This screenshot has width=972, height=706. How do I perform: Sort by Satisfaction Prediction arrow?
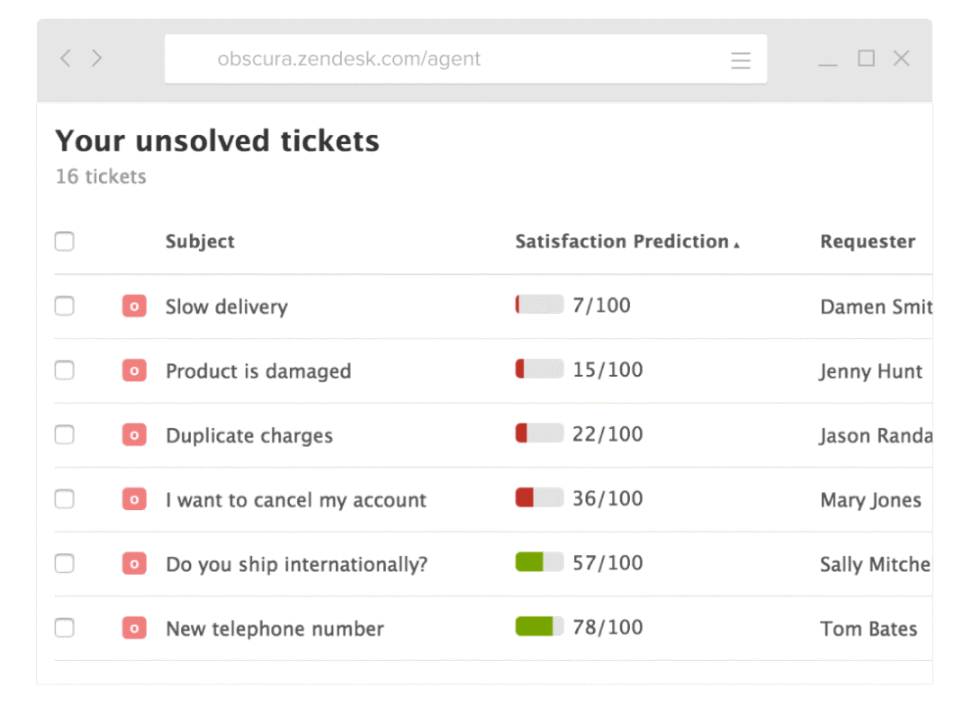pos(736,244)
